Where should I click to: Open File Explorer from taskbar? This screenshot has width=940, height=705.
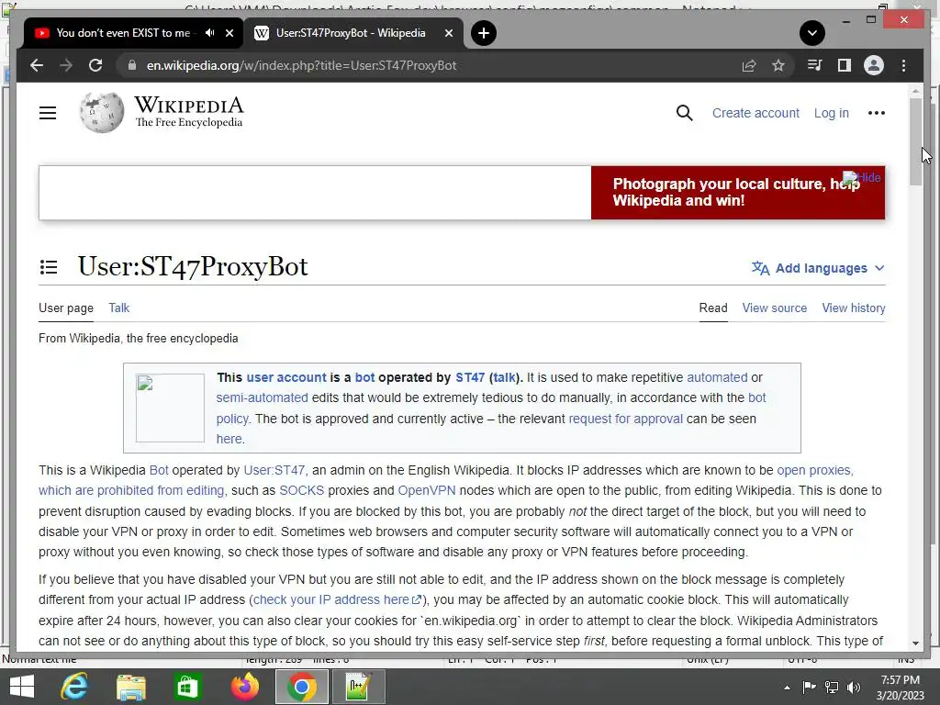tap(130, 687)
